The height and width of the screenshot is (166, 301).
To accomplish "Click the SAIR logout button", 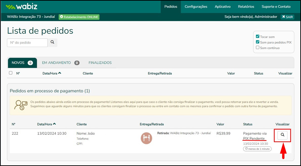I will [287, 17].
